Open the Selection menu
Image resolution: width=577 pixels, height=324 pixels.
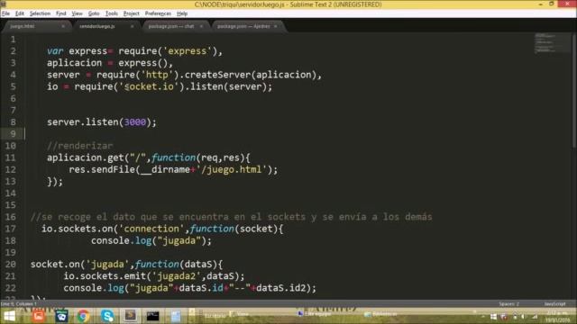tap(40, 13)
